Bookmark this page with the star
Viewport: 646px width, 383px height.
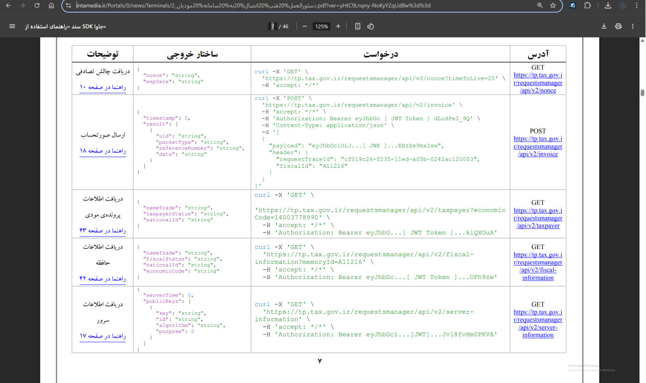(553, 6)
